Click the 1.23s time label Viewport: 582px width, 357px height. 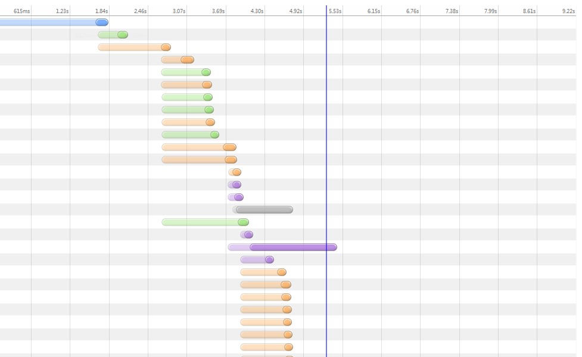63,11
